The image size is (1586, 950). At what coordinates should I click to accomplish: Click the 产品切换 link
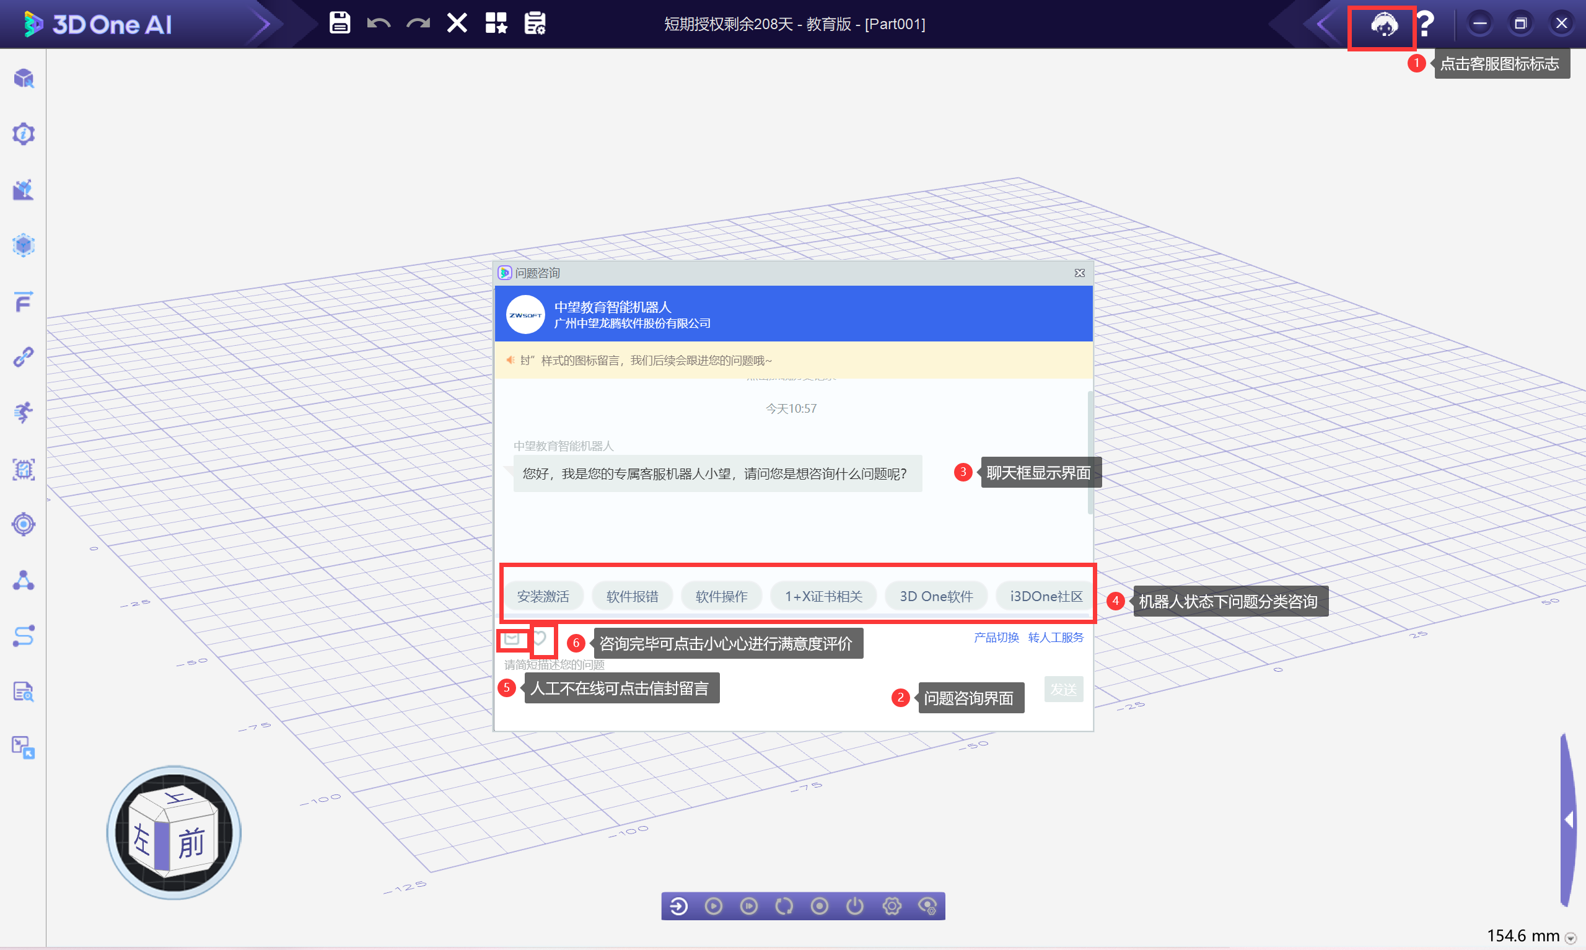tap(996, 638)
